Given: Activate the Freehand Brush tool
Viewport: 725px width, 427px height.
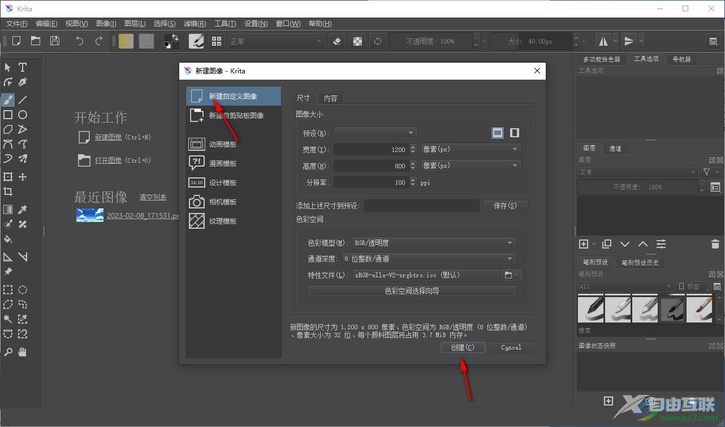Looking at the screenshot, I should pyautogui.click(x=8, y=100).
